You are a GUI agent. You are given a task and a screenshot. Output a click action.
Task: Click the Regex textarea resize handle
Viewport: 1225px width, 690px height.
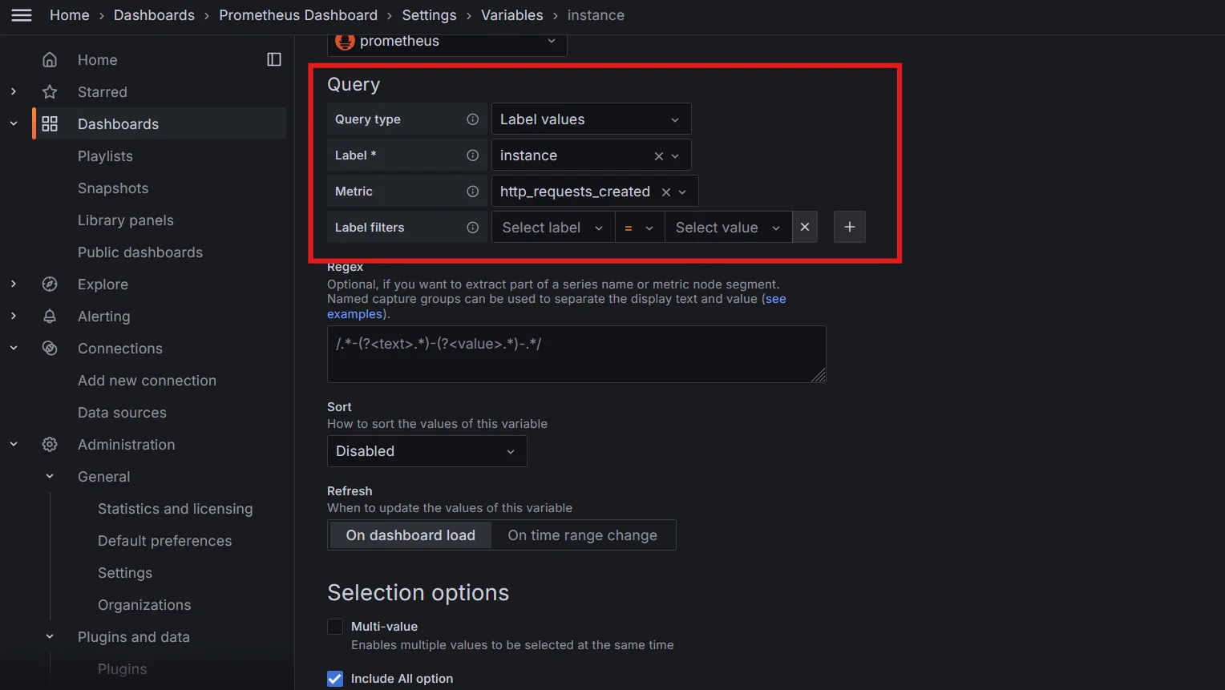pyautogui.click(x=819, y=375)
